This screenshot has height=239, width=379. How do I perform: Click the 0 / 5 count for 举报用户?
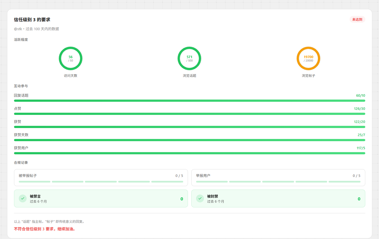357,176
